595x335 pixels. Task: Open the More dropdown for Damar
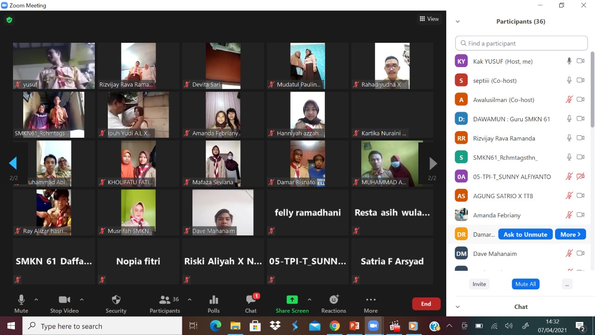(570, 234)
